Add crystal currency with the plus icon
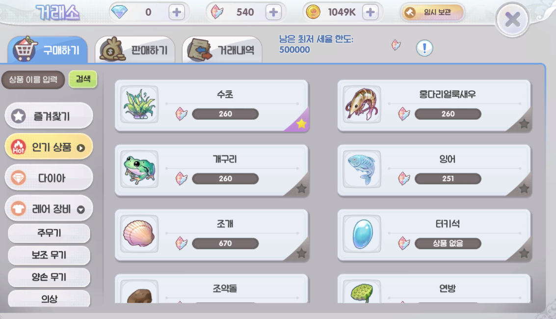The height and width of the screenshot is (319, 556). (x=273, y=12)
